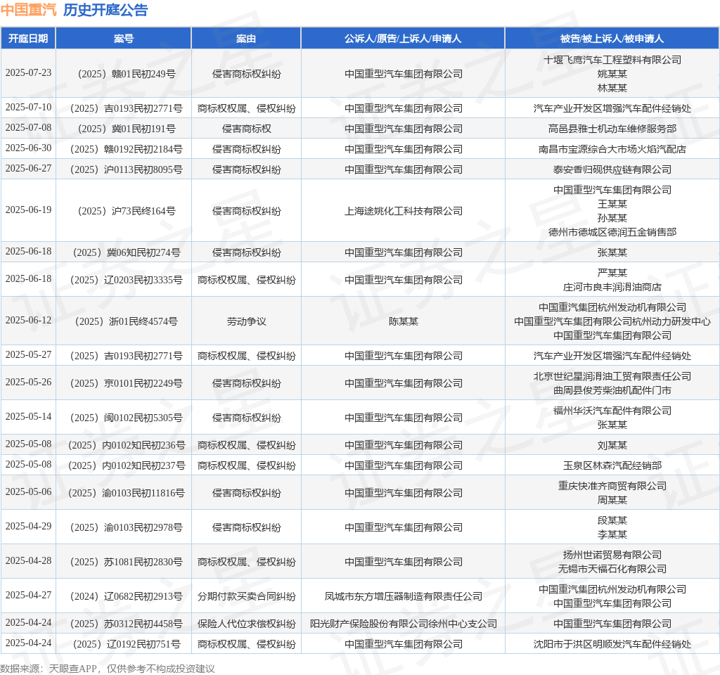This screenshot has width=720, height=675.
Task: Click defendant name 林某某
Action: pyautogui.click(x=612, y=88)
